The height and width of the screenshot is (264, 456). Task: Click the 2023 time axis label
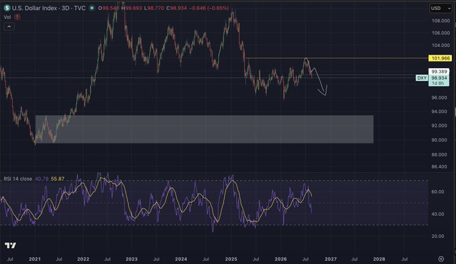tap(131, 259)
